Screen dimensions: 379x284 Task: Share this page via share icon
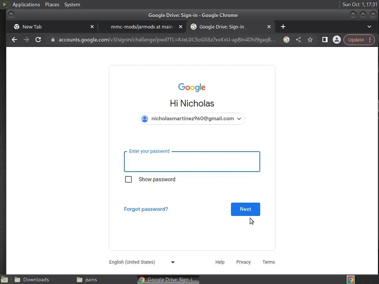click(x=298, y=40)
